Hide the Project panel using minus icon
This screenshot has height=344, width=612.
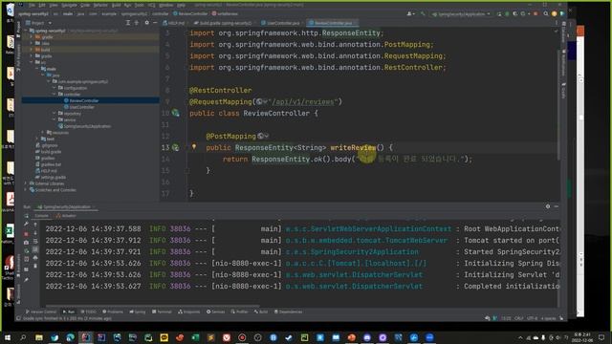click(155, 23)
